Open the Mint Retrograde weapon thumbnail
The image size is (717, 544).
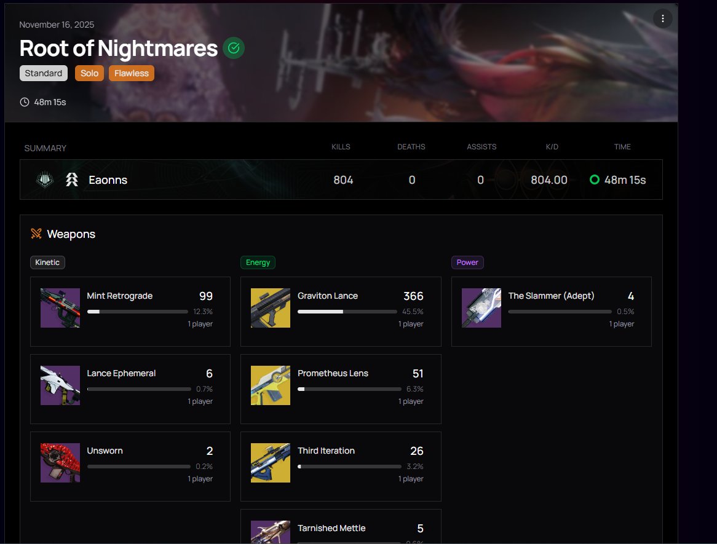coord(60,308)
